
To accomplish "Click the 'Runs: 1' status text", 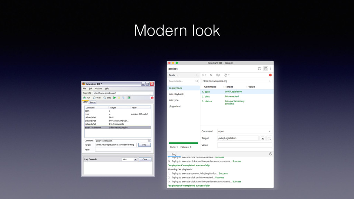I will 174,147.
